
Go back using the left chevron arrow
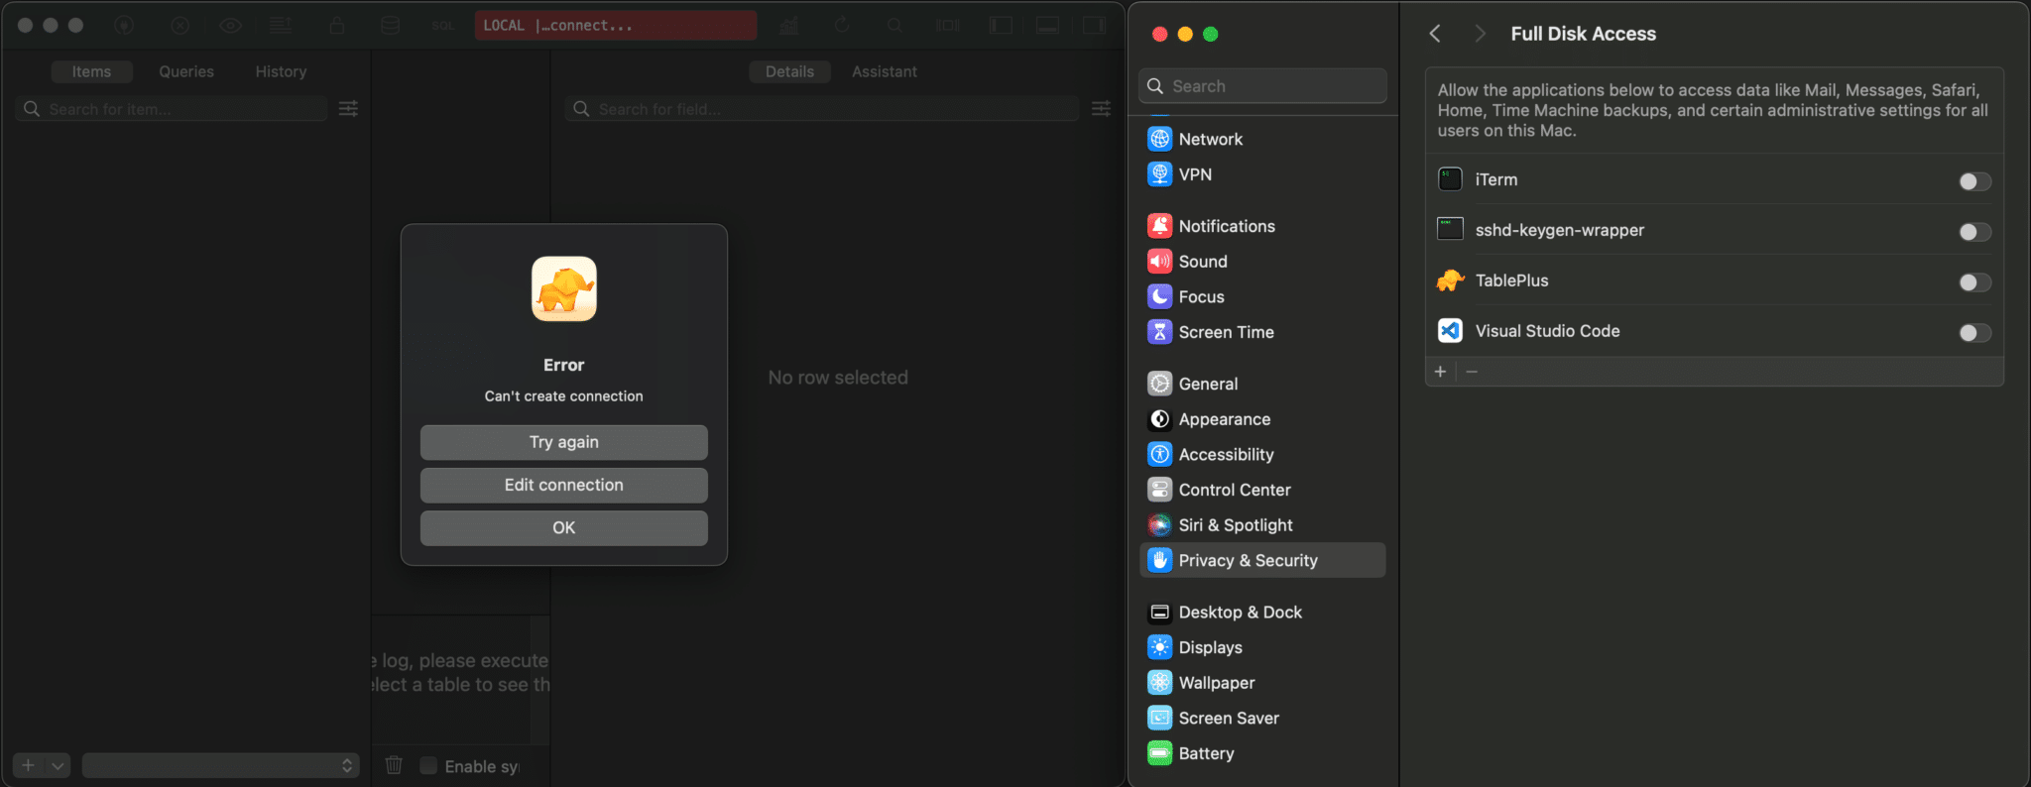pos(1435,34)
